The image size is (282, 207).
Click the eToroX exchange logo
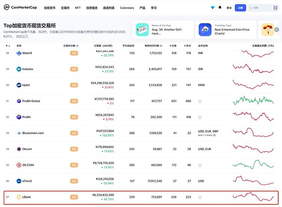19,181
